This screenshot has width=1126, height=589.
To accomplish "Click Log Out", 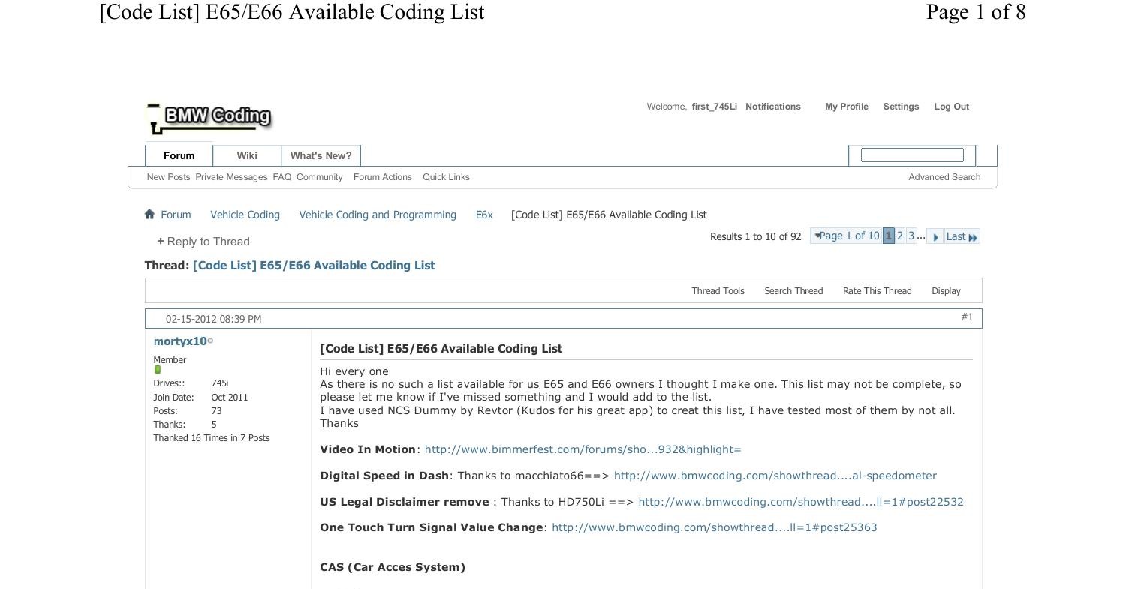I will point(951,107).
